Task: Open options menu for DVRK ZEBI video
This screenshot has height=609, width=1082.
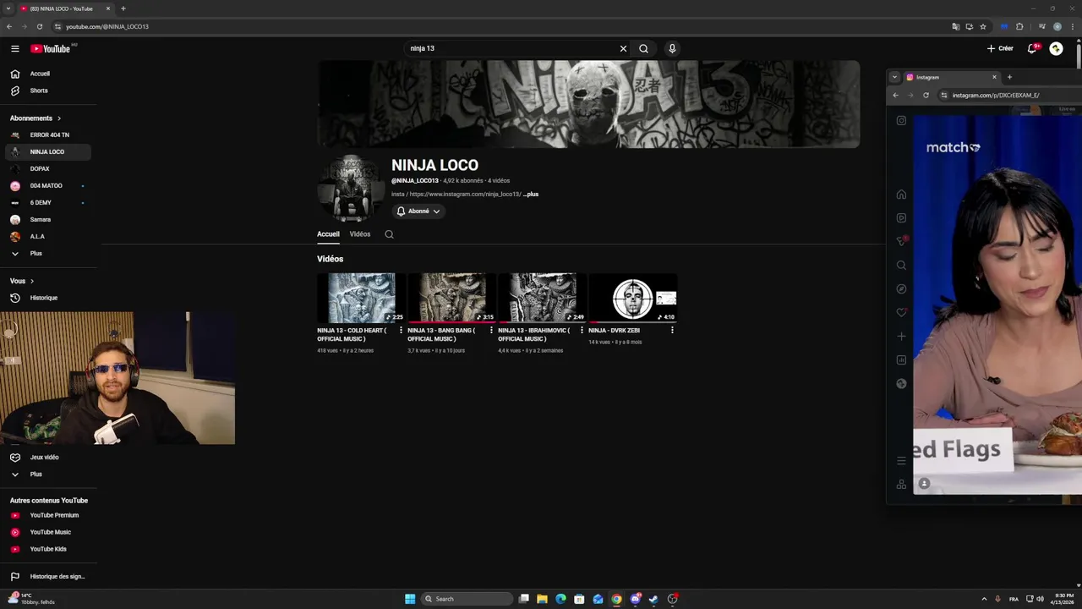Action: point(672,331)
